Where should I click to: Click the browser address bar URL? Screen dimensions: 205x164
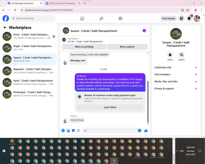tap(49, 10)
